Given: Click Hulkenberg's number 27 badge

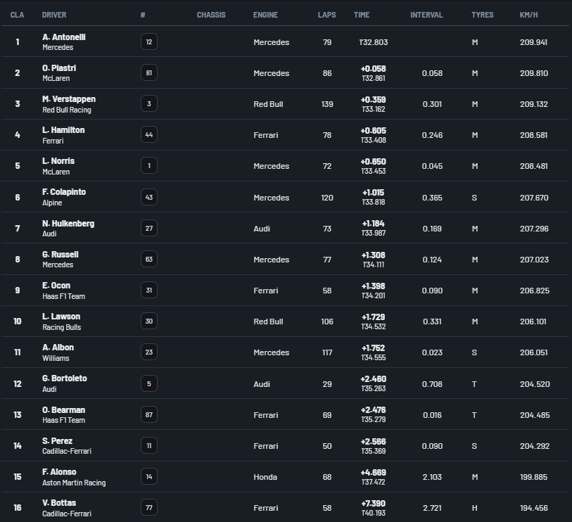Looking at the screenshot, I should coord(149,229).
